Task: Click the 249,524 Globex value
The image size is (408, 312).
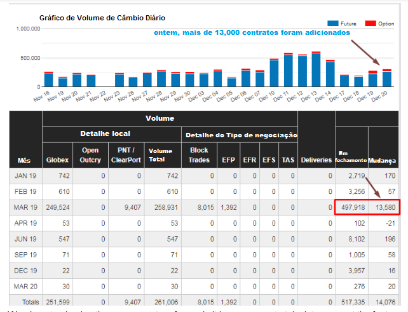Action: pyautogui.click(x=57, y=207)
